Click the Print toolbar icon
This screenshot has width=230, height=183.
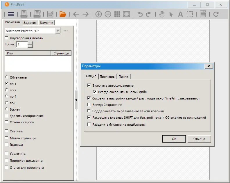pyautogui.click(x=24, y=14)
